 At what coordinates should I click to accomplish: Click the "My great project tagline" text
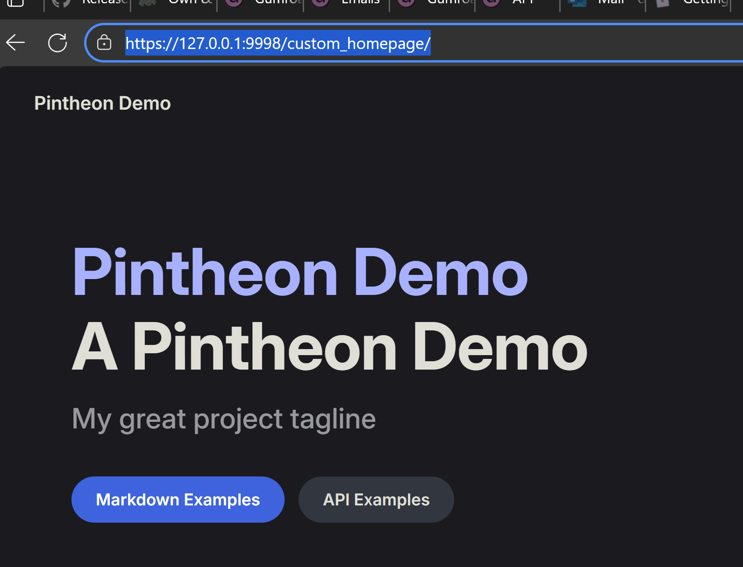tap(224, 419)
